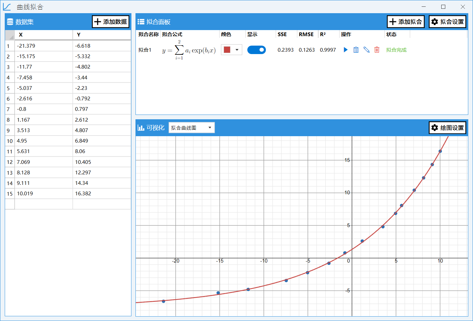Open 拟合设置 settings
Image resolution: width=473 pixels, height=321 pixels.
(x=448, y=22)
